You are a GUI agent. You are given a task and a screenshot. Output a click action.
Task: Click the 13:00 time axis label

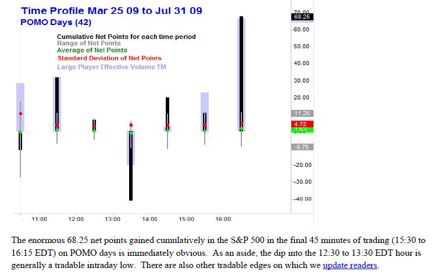(x=112, y=219)
